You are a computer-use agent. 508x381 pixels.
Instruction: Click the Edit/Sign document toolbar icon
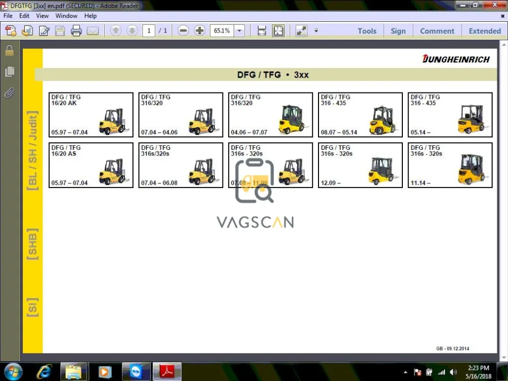click(44, 31)
